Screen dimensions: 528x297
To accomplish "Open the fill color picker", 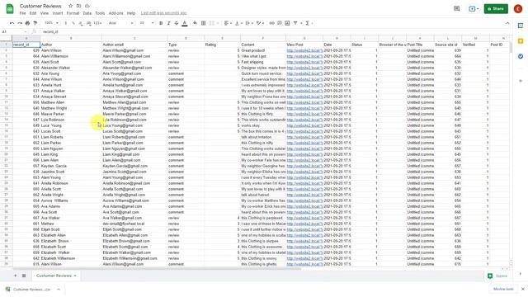I will [196, 23].
